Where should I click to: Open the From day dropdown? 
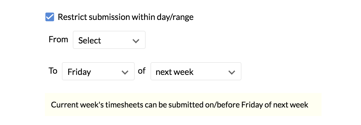(x=109, y=40)
